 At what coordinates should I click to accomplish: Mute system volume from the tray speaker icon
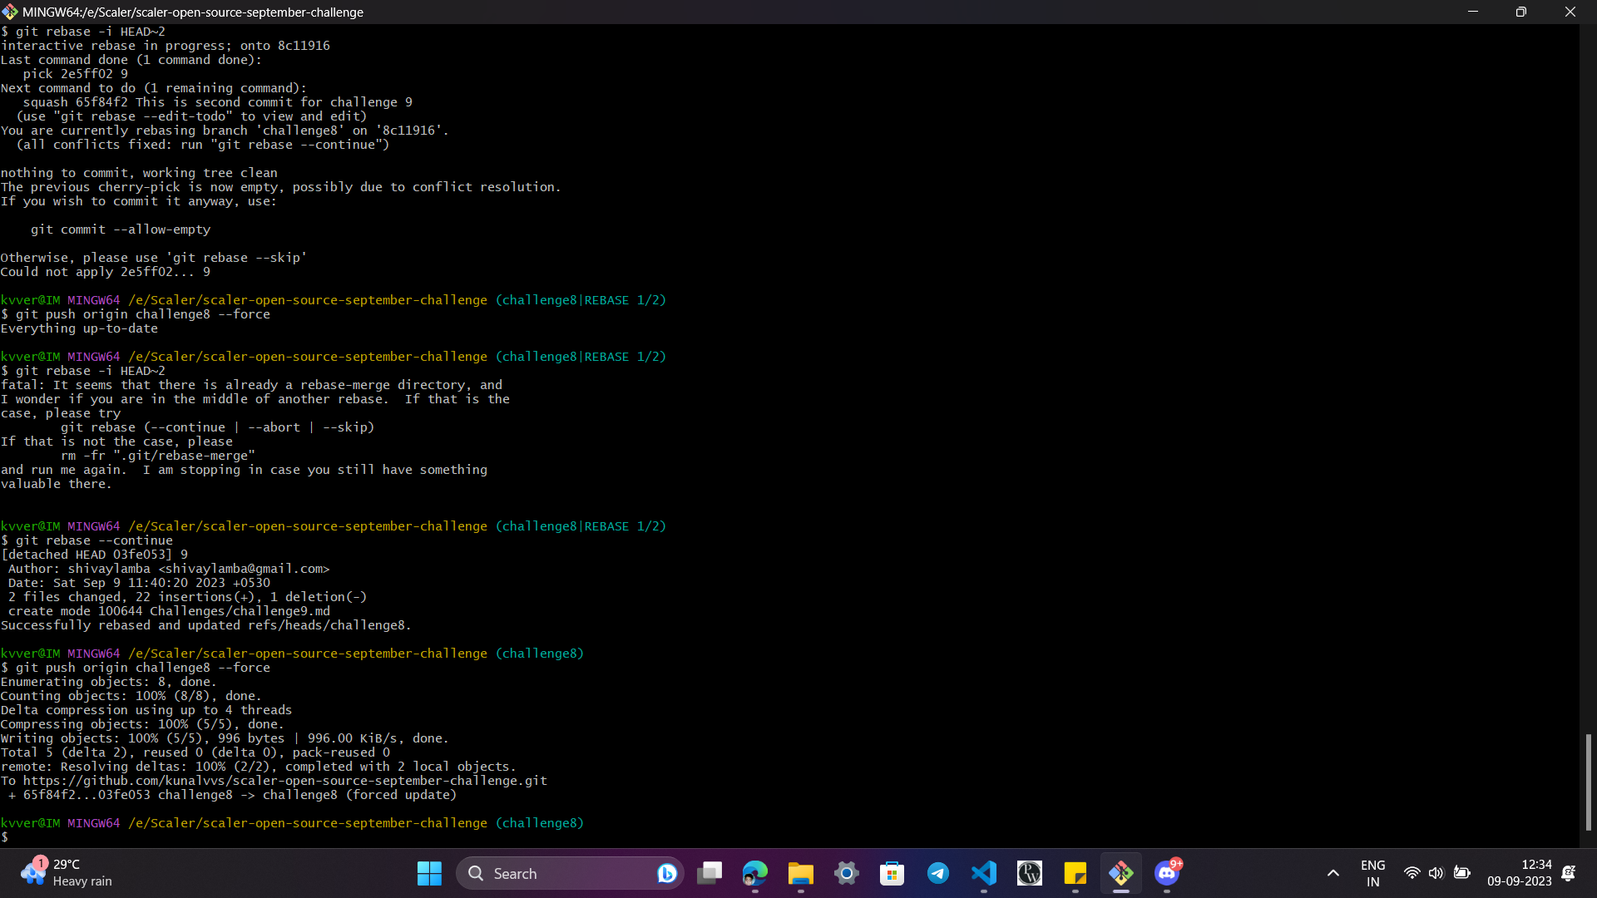point(1437,873)
